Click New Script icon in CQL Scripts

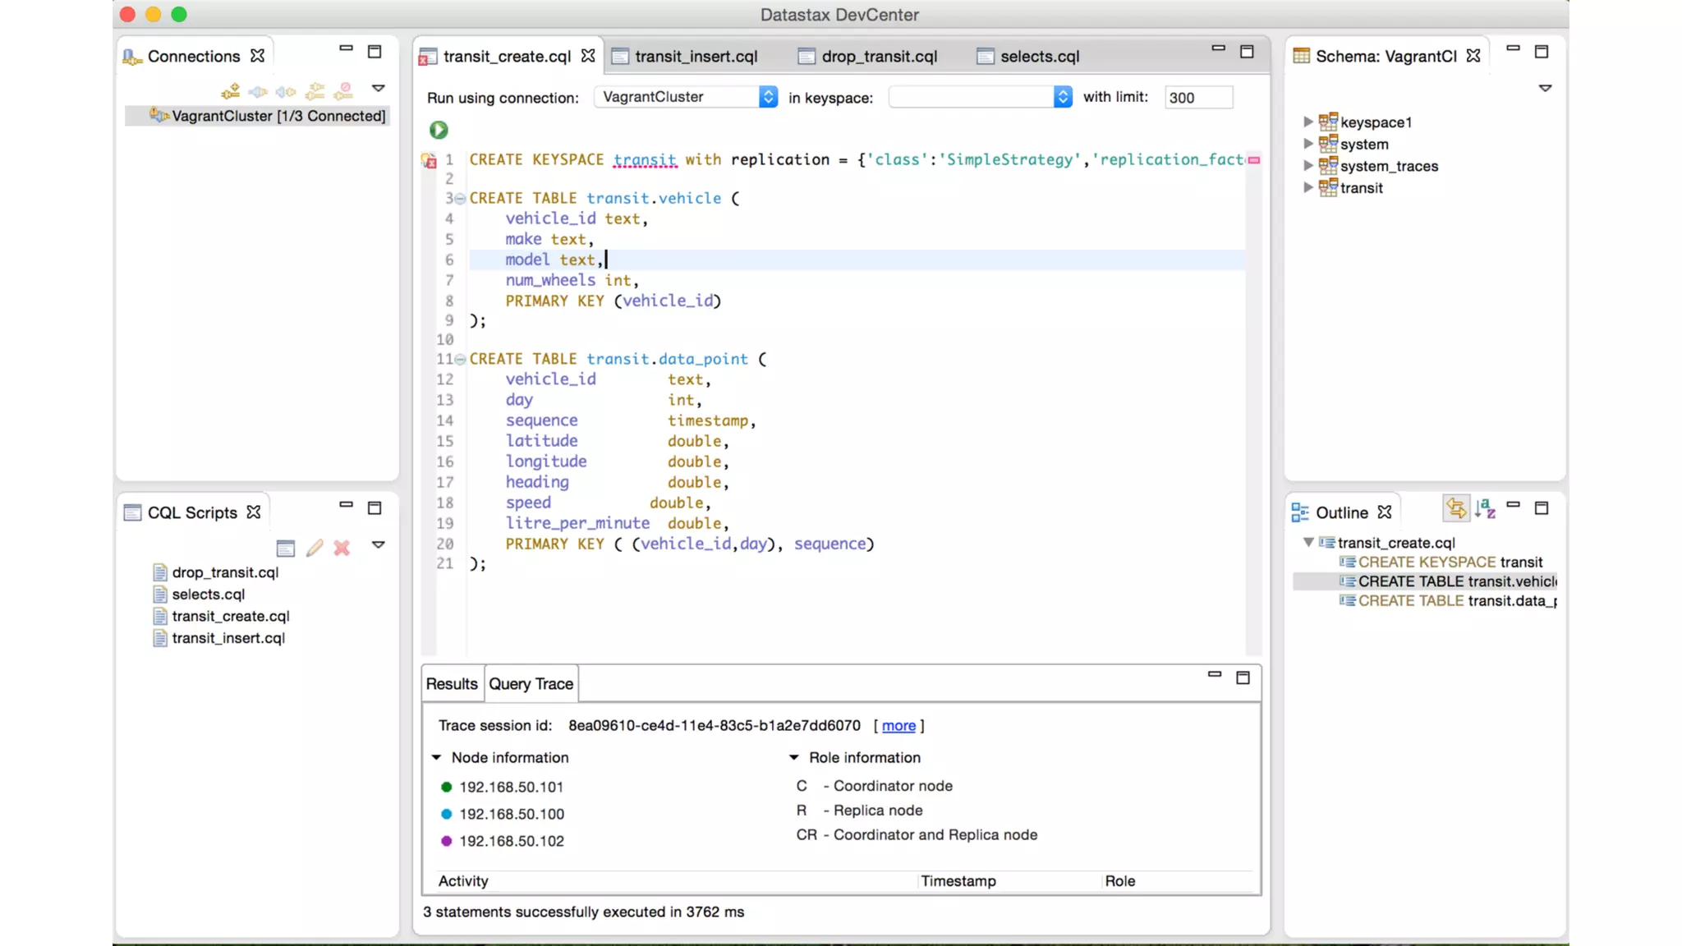point(285,548)
